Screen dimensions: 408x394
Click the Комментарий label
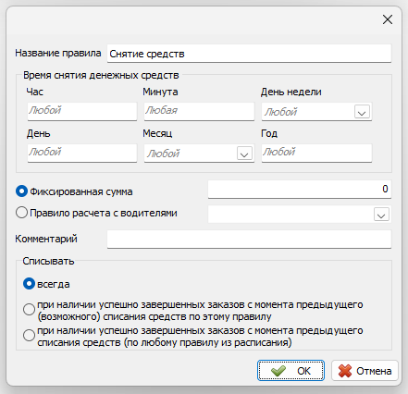click(46, 239)
